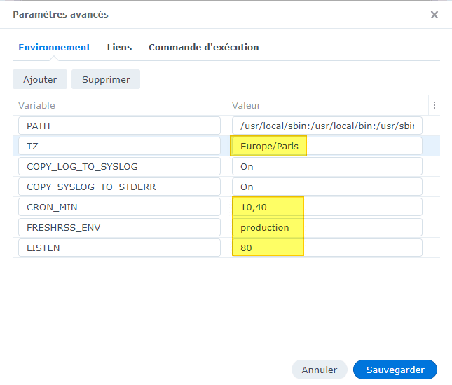Click the TZ variable name field
The image size is (452, 385).
(x=119, y=146)
